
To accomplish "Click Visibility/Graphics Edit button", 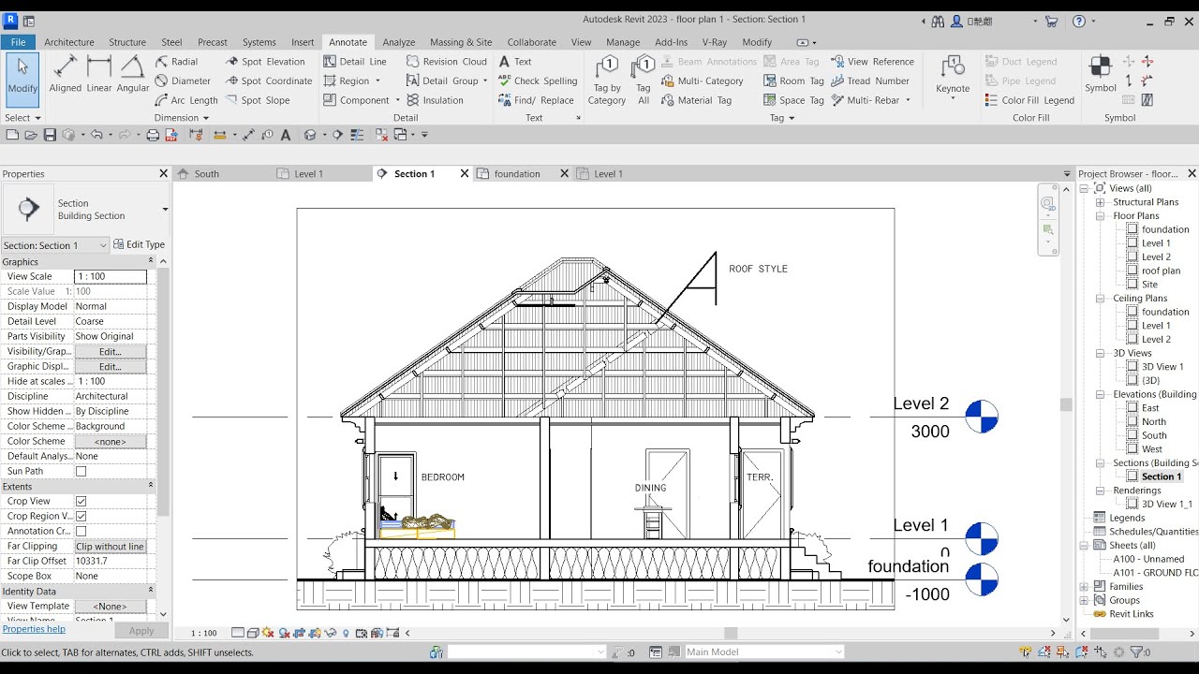I will click(111, 352).
